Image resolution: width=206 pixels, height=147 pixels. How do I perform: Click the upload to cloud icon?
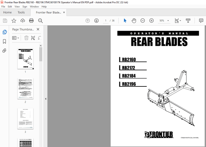coord(23,21)
